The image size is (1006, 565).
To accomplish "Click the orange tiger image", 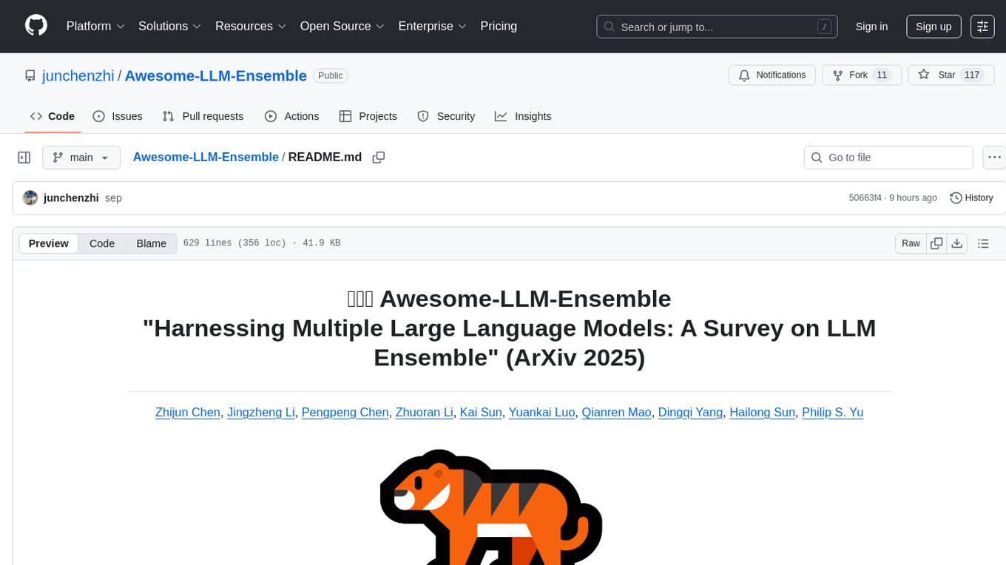I will [x=492, y=507].
